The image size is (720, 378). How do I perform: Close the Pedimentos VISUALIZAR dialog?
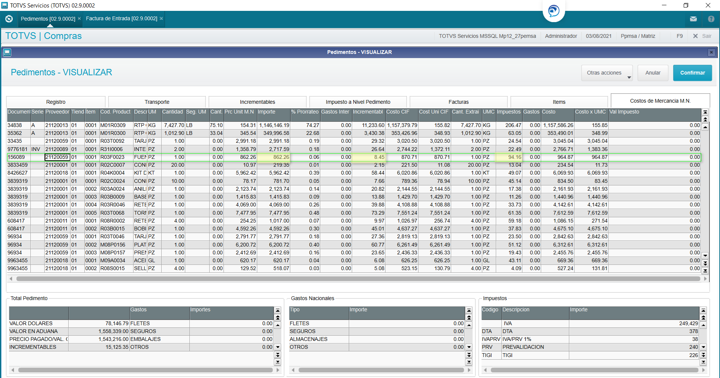click(x=711, y=52)
